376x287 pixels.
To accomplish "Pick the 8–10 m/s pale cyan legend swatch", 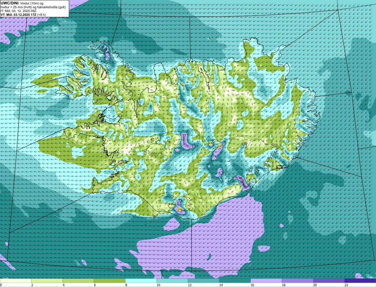I will coord(141,281).
